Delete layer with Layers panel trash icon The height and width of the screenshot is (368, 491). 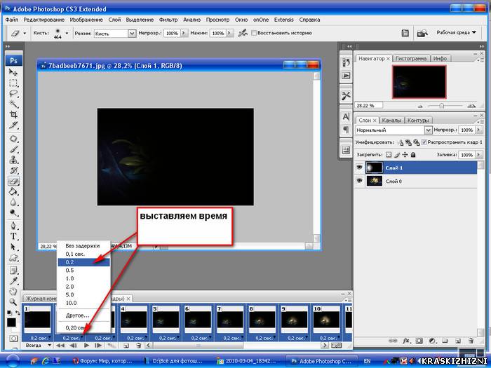[x=471, y=341]
